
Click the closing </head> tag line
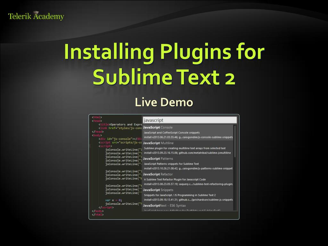pos(98,132)
